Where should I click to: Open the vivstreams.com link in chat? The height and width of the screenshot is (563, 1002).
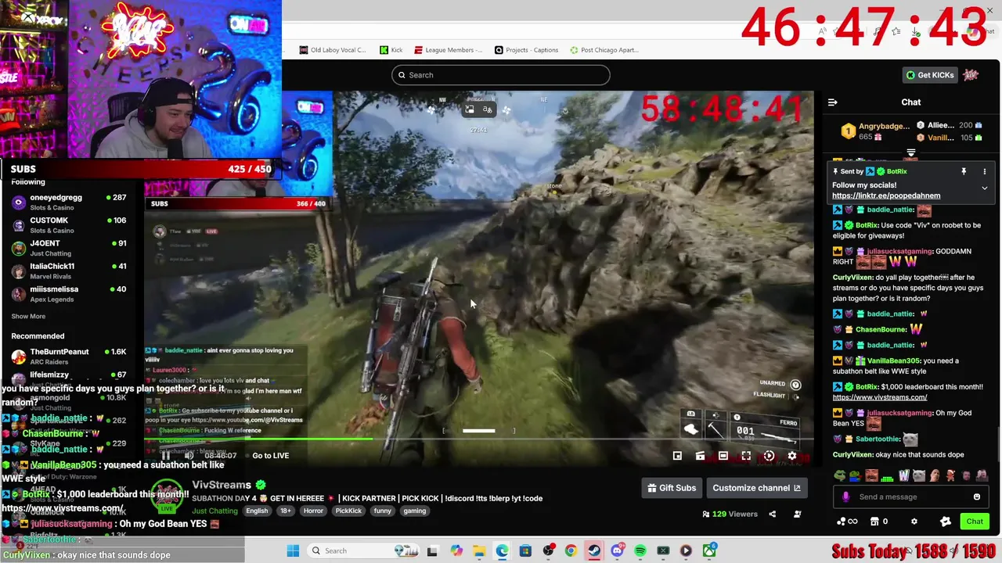(879, 397)
